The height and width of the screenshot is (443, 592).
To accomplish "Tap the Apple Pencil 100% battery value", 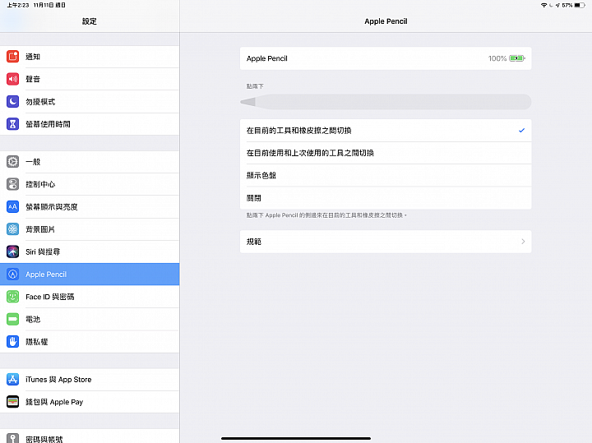I will pyautogui.click(x=497, y=58).
